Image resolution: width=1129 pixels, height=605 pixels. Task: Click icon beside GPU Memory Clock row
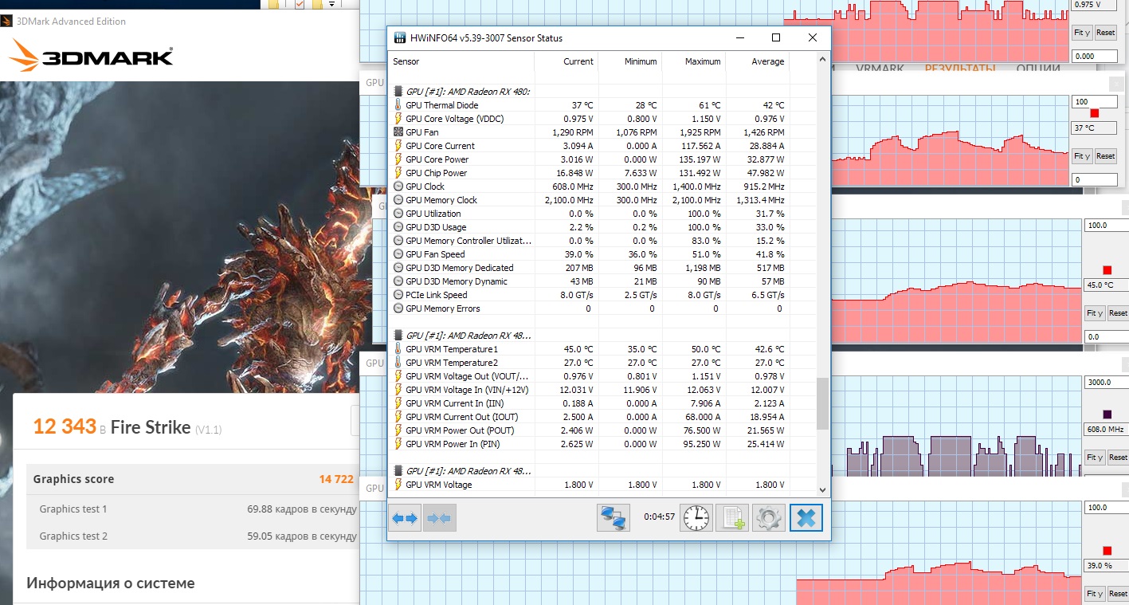click(x=398, y=200)
